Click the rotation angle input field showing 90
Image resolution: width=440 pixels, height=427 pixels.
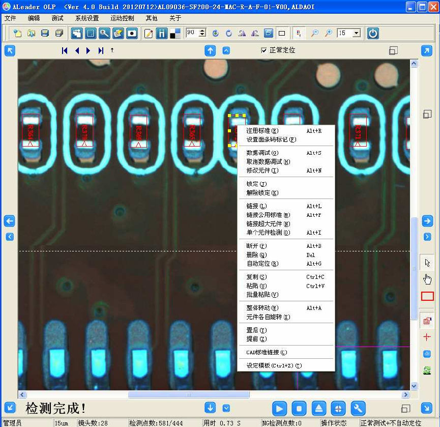coord(192,33)
